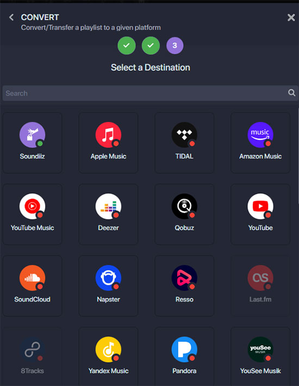Choose the Pandora P icon

click(184, 350)
